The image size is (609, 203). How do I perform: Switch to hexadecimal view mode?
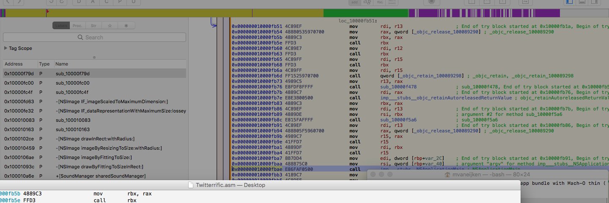coord(392,2)
